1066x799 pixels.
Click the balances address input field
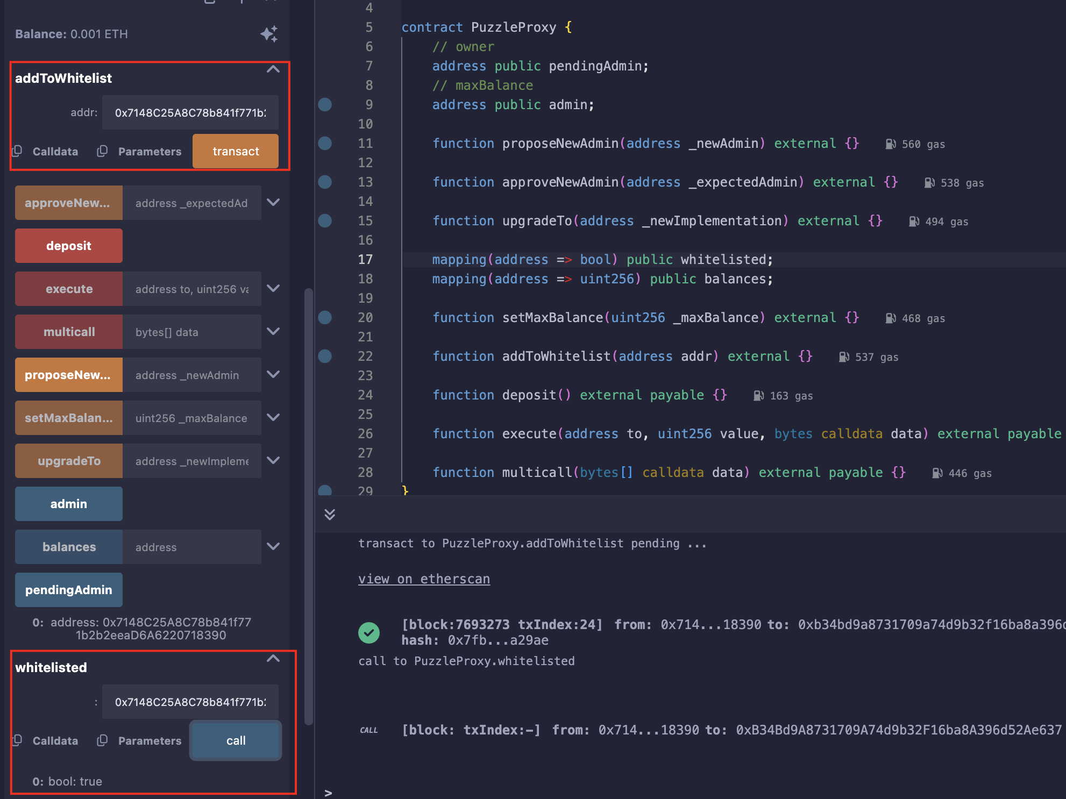pyautogui.click(x=192, y=547)
